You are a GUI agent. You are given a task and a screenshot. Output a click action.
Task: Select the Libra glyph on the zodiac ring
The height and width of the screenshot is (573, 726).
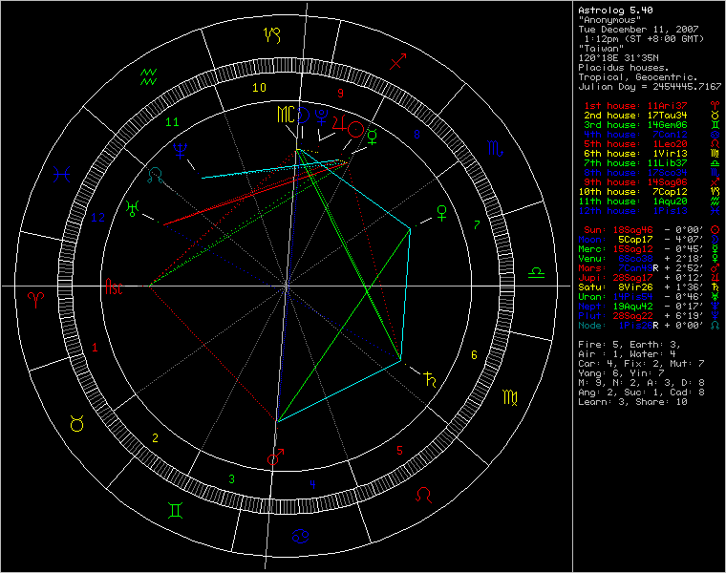[536, 273]
